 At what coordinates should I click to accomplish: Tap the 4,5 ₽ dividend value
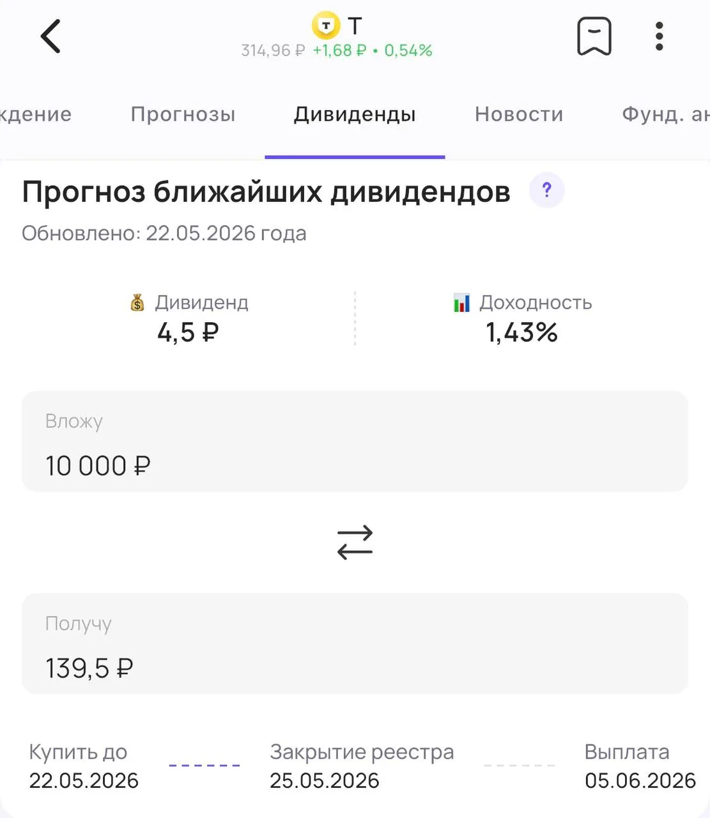pyautogui.click(x=188, y=332)
